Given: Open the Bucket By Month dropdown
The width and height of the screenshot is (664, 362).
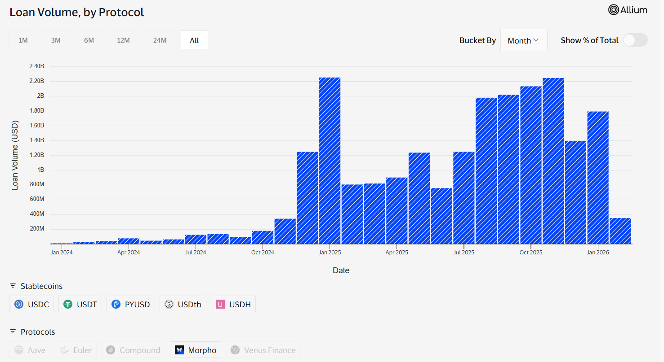Looking at the screenshot, I should pos(523,40).
